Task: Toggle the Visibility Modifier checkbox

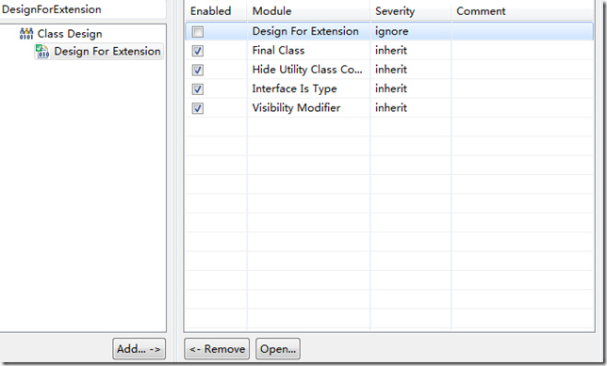Action: pyautogui.click(x=198, y=108)
